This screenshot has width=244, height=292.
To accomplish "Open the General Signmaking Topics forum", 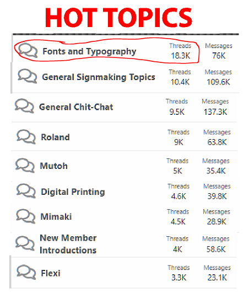I will (x=99, y=77).
